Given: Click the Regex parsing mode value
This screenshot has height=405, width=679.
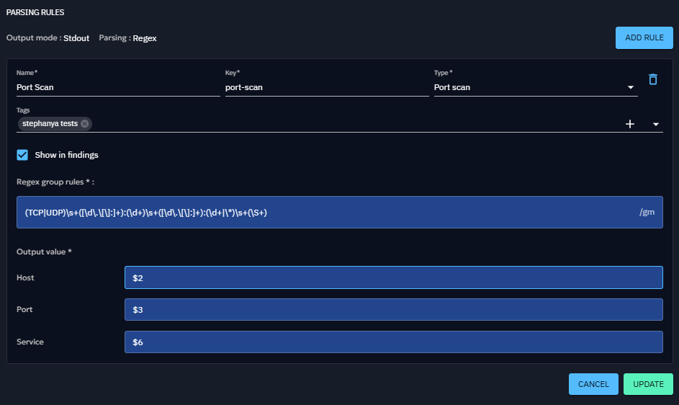Looking at the screenshot, I should [x=145, y=38].
